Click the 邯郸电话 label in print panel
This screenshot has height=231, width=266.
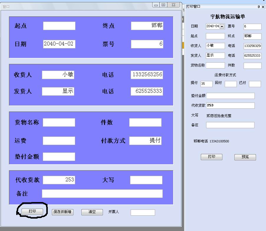pyautogui.click(x=201, y=141)
